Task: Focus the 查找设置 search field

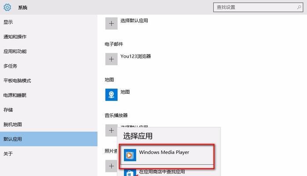Action: pyautogui.click(x=258, y=7)
